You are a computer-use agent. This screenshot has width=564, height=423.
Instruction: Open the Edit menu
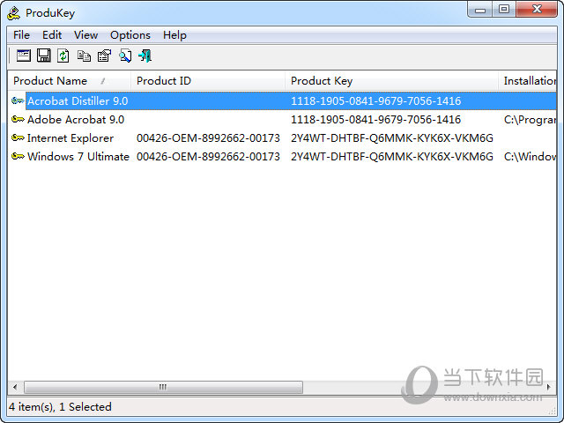point(52,35)
